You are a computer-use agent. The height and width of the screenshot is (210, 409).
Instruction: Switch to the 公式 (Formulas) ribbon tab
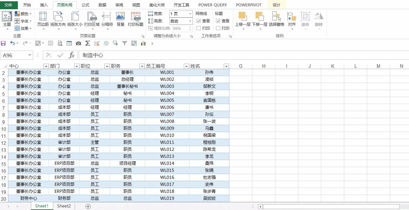coord(86,5)
